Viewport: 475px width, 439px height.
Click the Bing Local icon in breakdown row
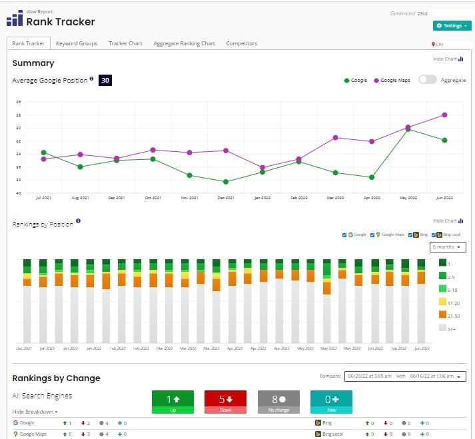(318, 434)
